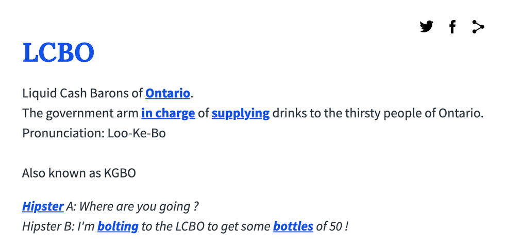Image resolution: width=505 pixels, height=249 pixels.
Task: Share this definition on Twitter
Action: tap(426, 27)
